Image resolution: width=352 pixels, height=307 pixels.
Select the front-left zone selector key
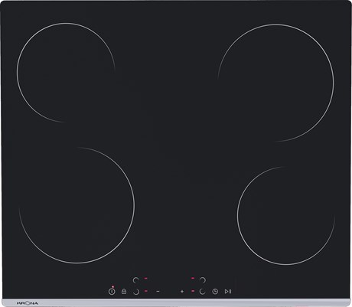[x=136, y=292]
